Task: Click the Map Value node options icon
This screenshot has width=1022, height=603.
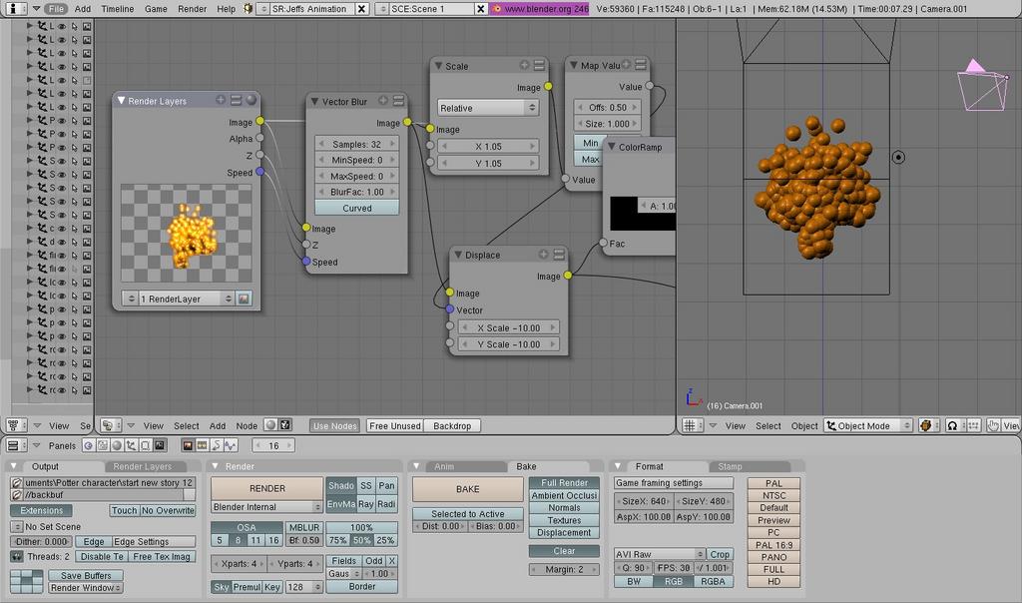Action: point(640,65)
